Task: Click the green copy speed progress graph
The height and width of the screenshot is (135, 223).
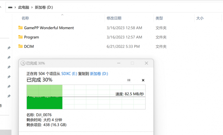Action: pyautogui.click(x=86, y=97)
